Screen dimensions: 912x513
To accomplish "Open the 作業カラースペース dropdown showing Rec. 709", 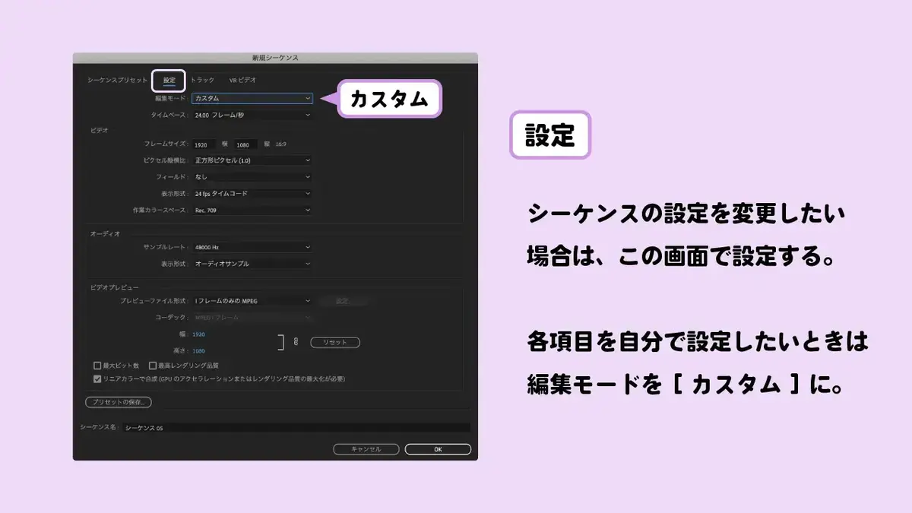I will point(252,210).
